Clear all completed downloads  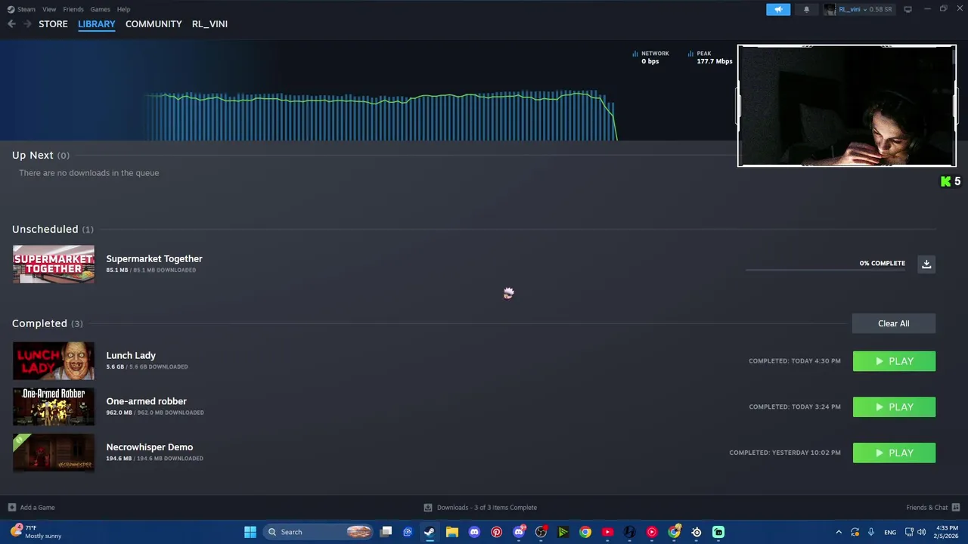(x=893, y=323)
